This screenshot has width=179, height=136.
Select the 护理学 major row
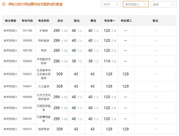[89, 31]
